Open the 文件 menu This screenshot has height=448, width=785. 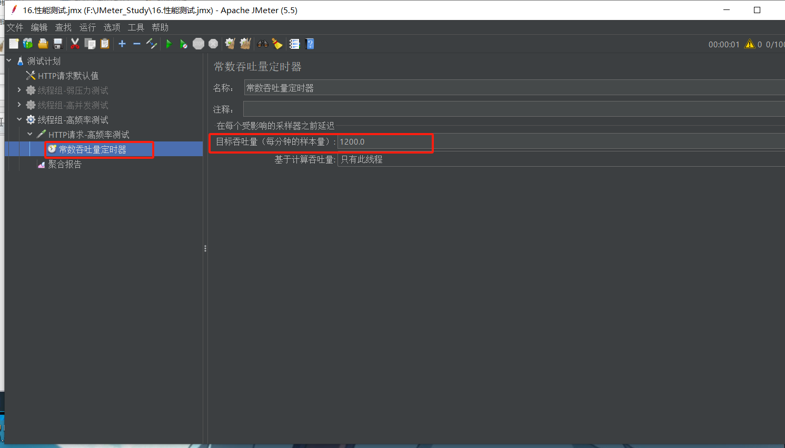click(15, 27)
